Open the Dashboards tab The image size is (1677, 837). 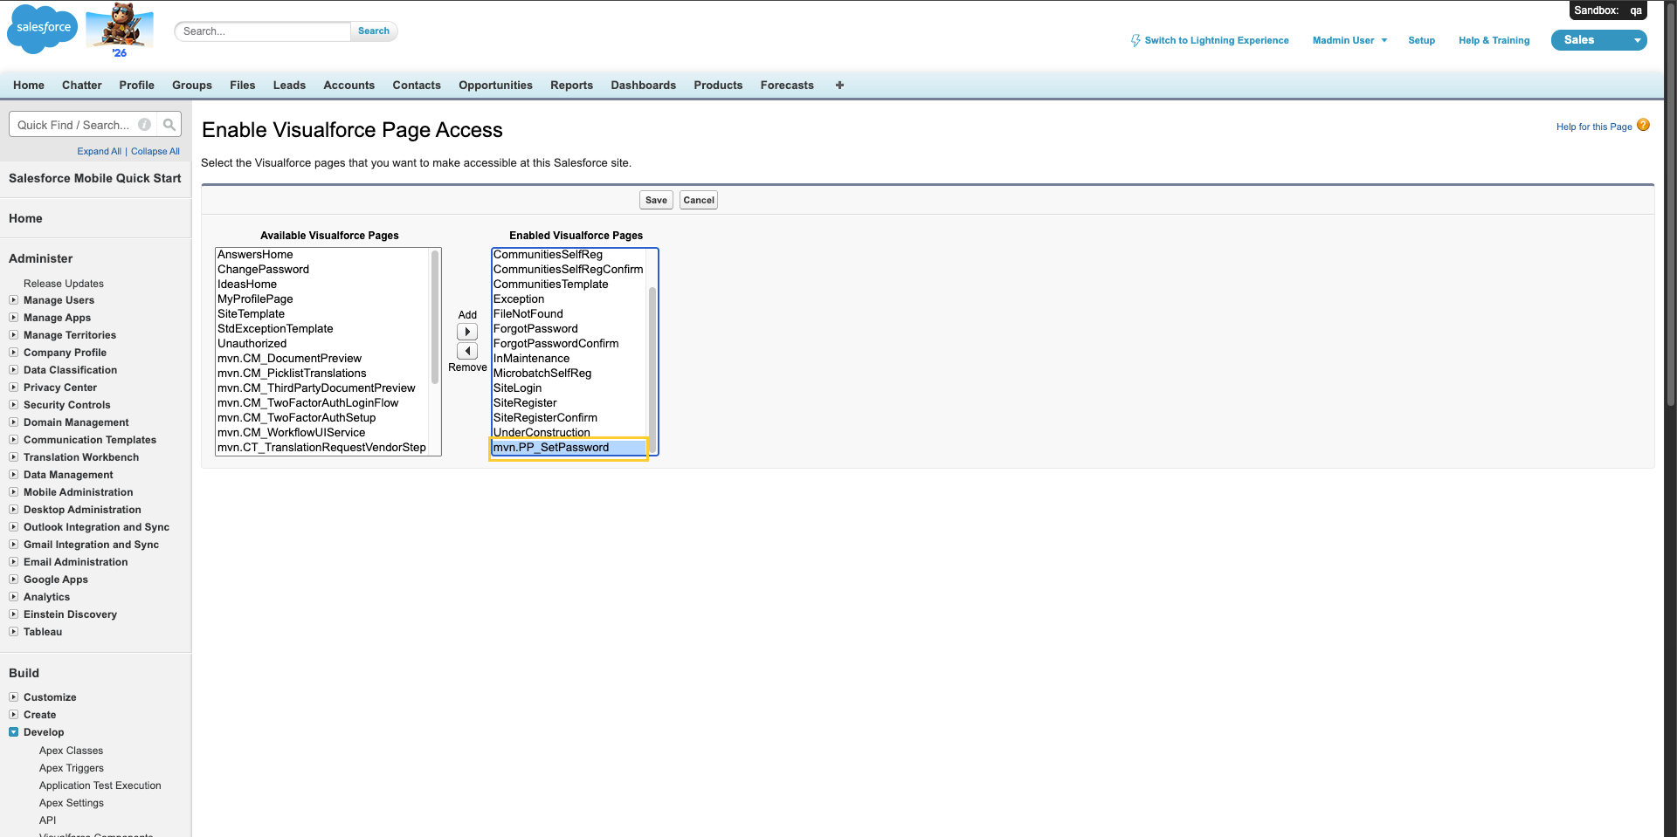coord(643,85)
